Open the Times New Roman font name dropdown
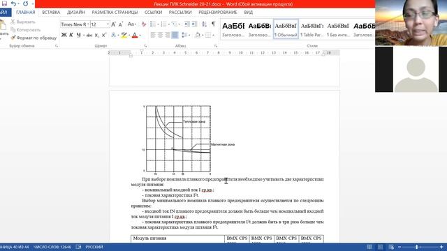The width and height of the screenshot is (447, 251). [88, 24]
